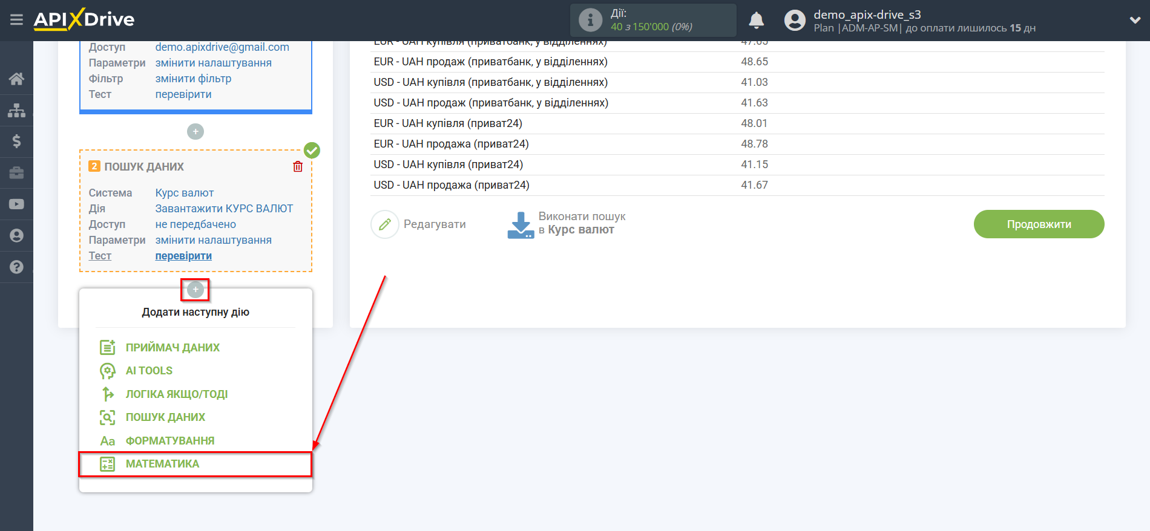The height and width of the screenshot is (531, 1150).
Task: Click the Продовжити button
Action: pyautogui.click(x=1039, y=224)
